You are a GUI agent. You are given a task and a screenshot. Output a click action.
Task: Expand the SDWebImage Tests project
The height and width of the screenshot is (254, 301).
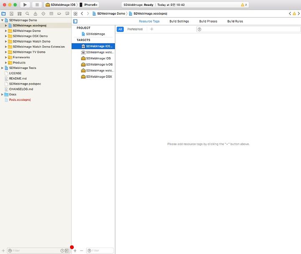3,68
